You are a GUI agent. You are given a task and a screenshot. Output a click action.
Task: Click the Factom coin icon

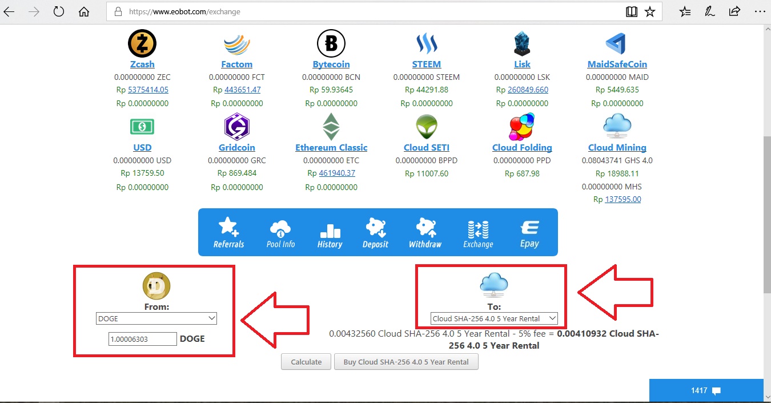237,44
